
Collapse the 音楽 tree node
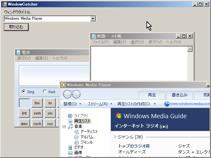pyautogui.click(x=64, y=126)
